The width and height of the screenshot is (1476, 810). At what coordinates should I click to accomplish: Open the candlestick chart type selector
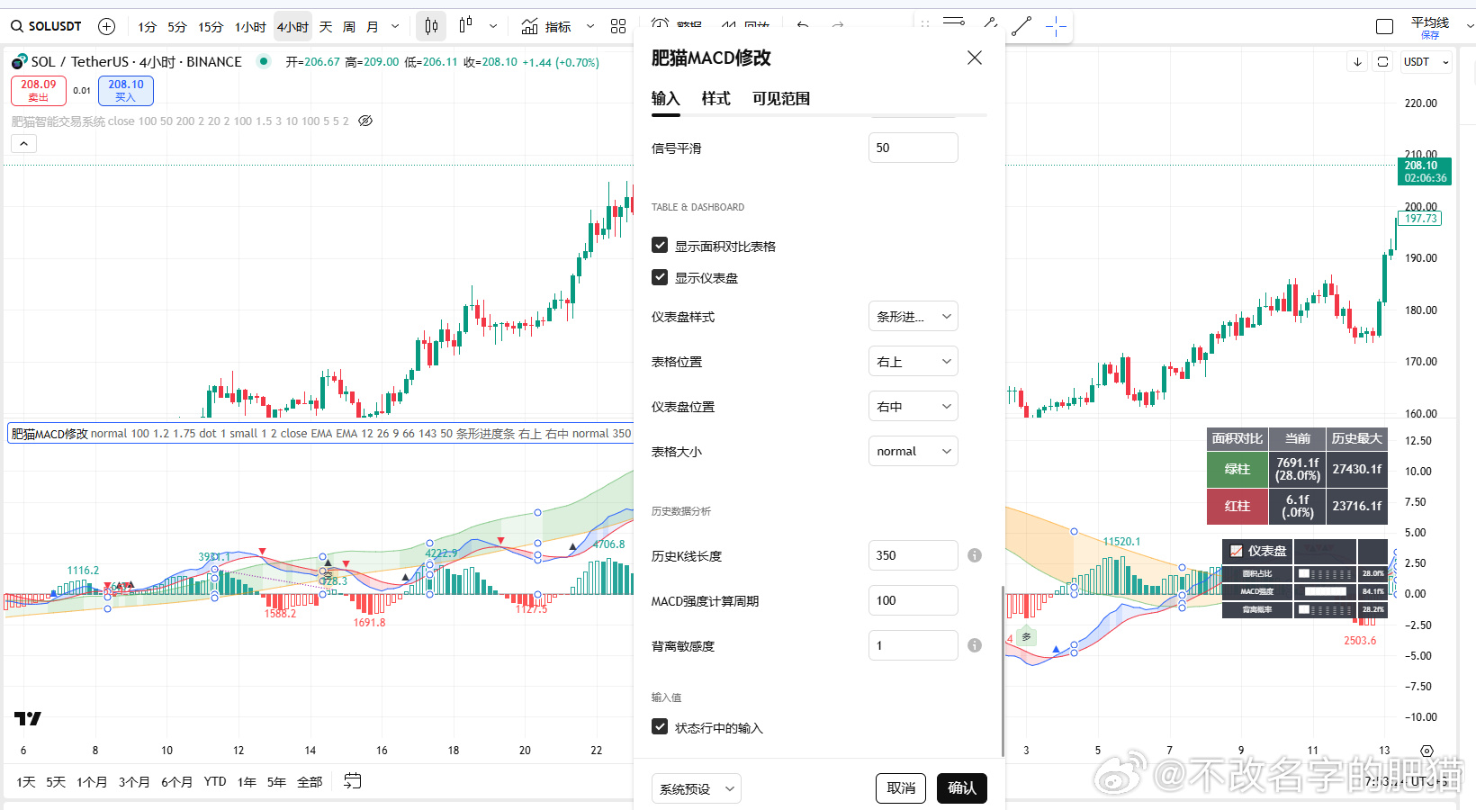point(431,26)
